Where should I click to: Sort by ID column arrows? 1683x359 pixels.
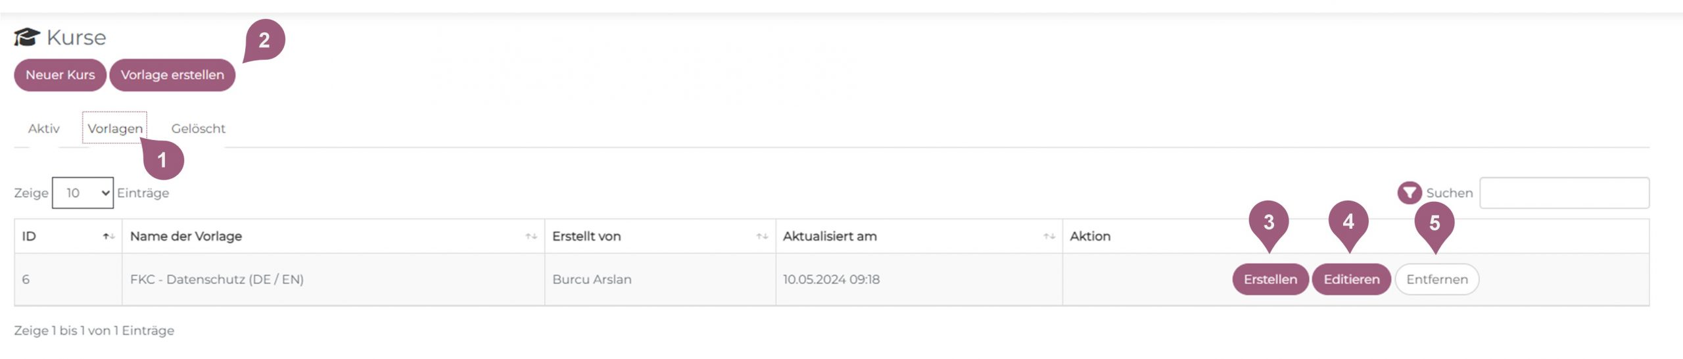108,237
